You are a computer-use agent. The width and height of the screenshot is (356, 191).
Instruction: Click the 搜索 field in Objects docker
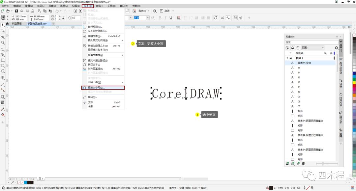(311, 42)
